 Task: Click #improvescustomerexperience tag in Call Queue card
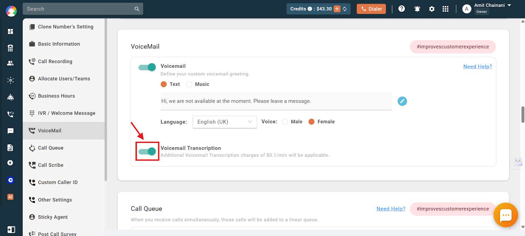(453, 209)
